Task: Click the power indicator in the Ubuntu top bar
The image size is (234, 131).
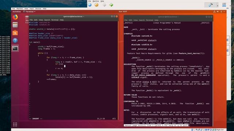Action: pyautogui.click(x=221, y=12)
